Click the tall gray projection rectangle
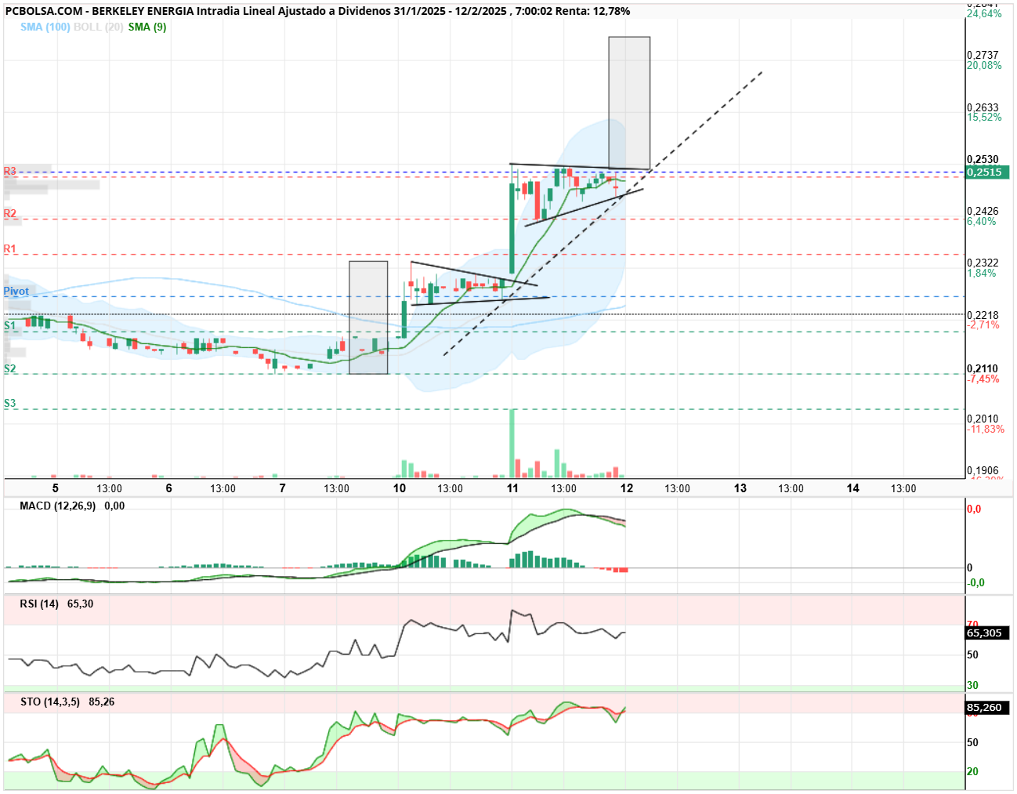 [629, 103]
